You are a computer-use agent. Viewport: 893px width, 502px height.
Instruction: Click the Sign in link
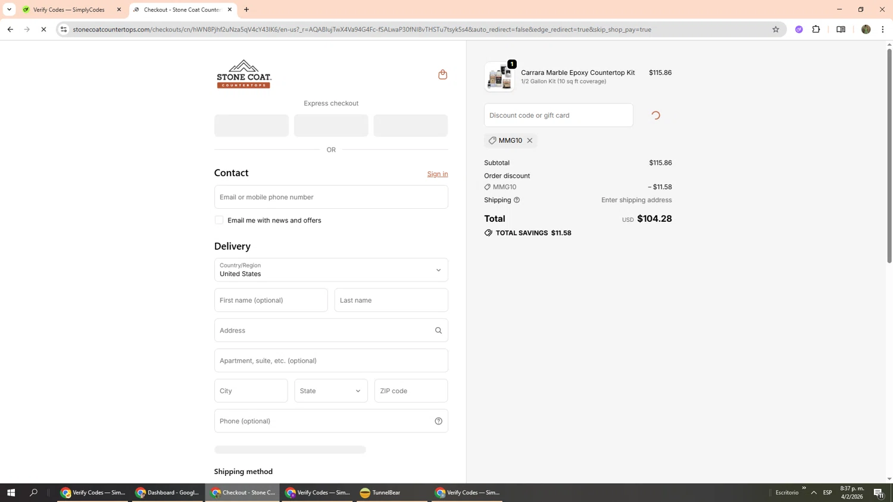[438, 174]
